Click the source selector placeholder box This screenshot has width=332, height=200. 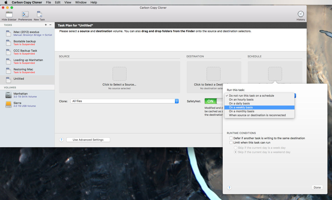[x=119, y=74]
